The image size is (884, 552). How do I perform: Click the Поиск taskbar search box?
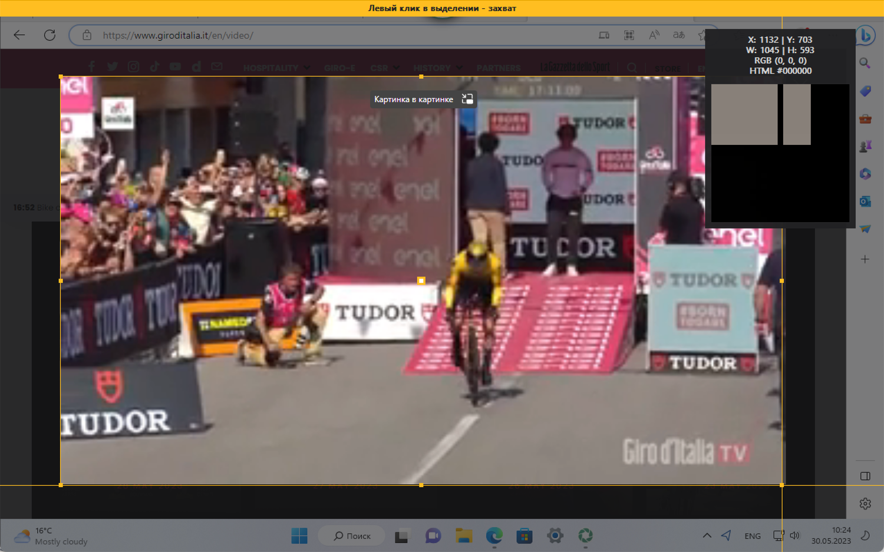pos(352,536)
